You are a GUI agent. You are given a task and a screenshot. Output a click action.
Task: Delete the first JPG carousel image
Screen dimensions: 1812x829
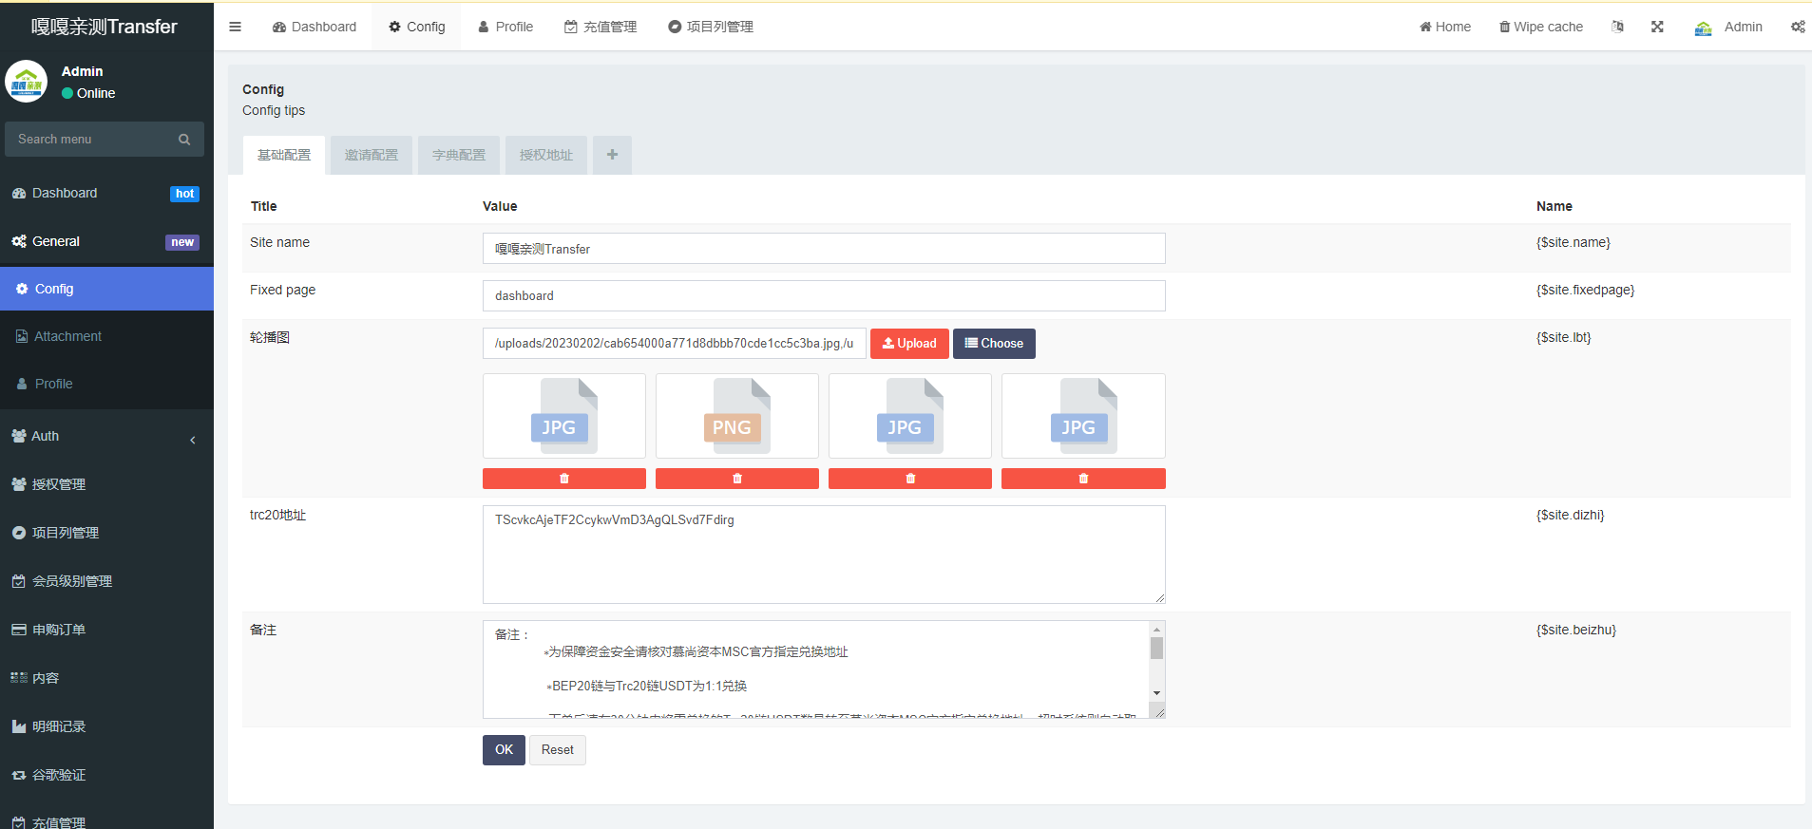pos(563,479)
